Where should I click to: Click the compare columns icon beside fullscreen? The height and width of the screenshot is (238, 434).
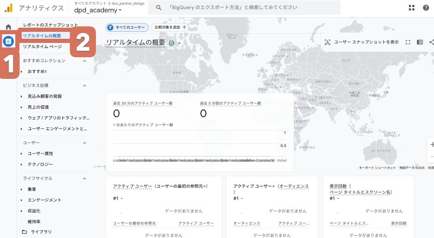click(420, 42)
